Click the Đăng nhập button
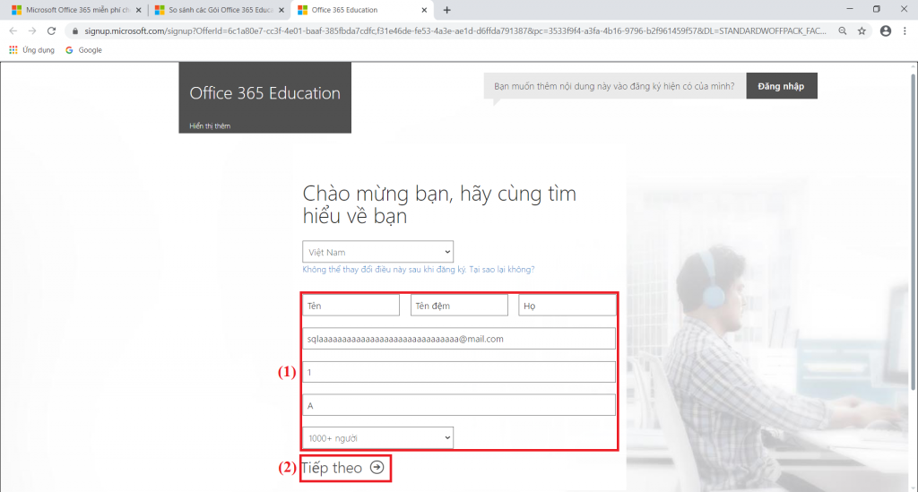Image resolution: width=918 pixels, height=492 pixels. tap(781, 86)
